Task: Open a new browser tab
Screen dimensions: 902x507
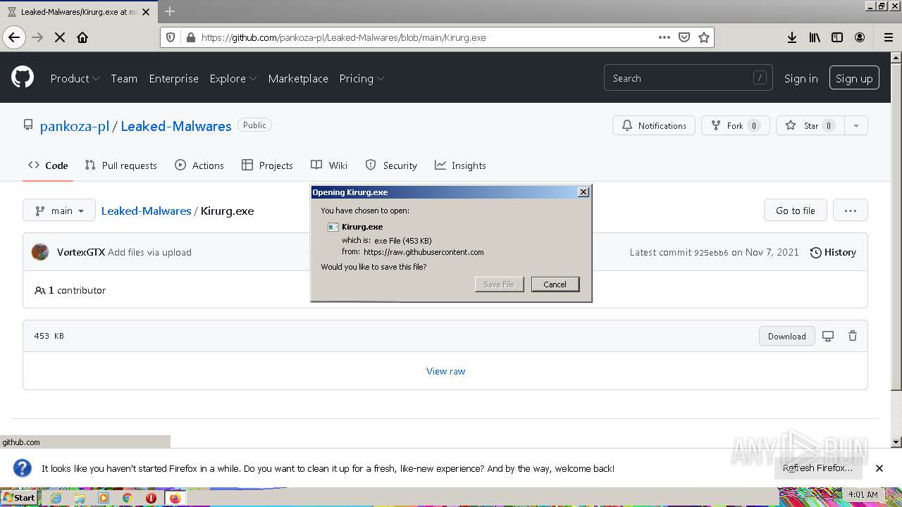Action: point(169,11)
